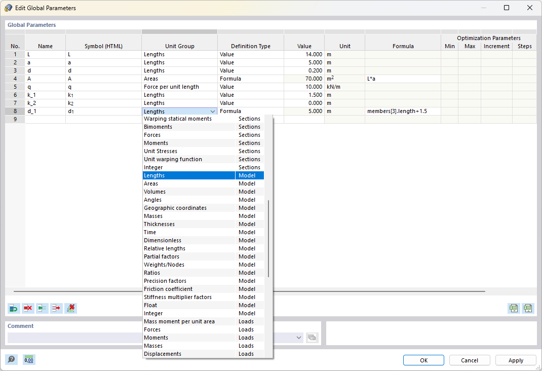Click the comment library icon beside comment field
The height and width of the screenshot is (371, 542).
click(312, 338)
